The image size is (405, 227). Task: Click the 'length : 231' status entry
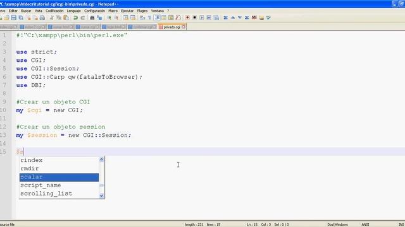coord(194,224)
